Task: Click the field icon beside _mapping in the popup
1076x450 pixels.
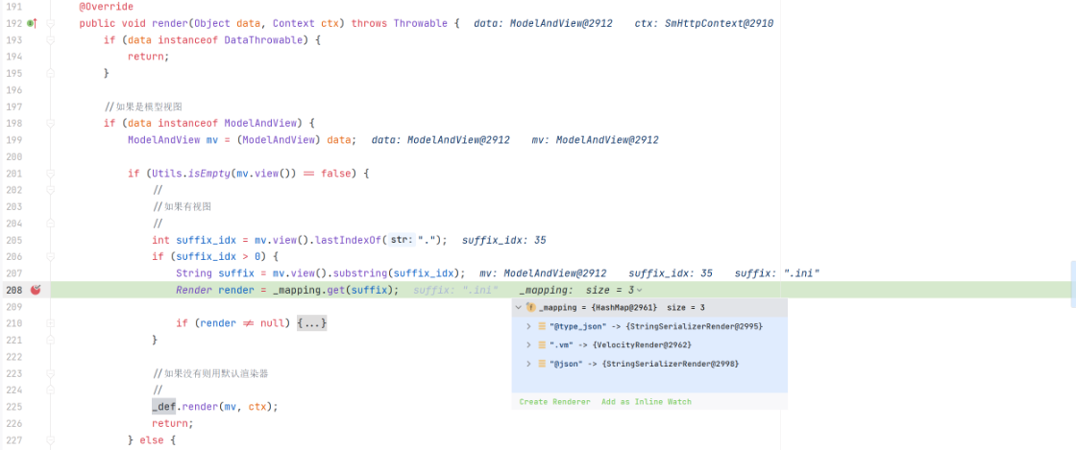Action: pyautogui.click(x=530, y=308)
